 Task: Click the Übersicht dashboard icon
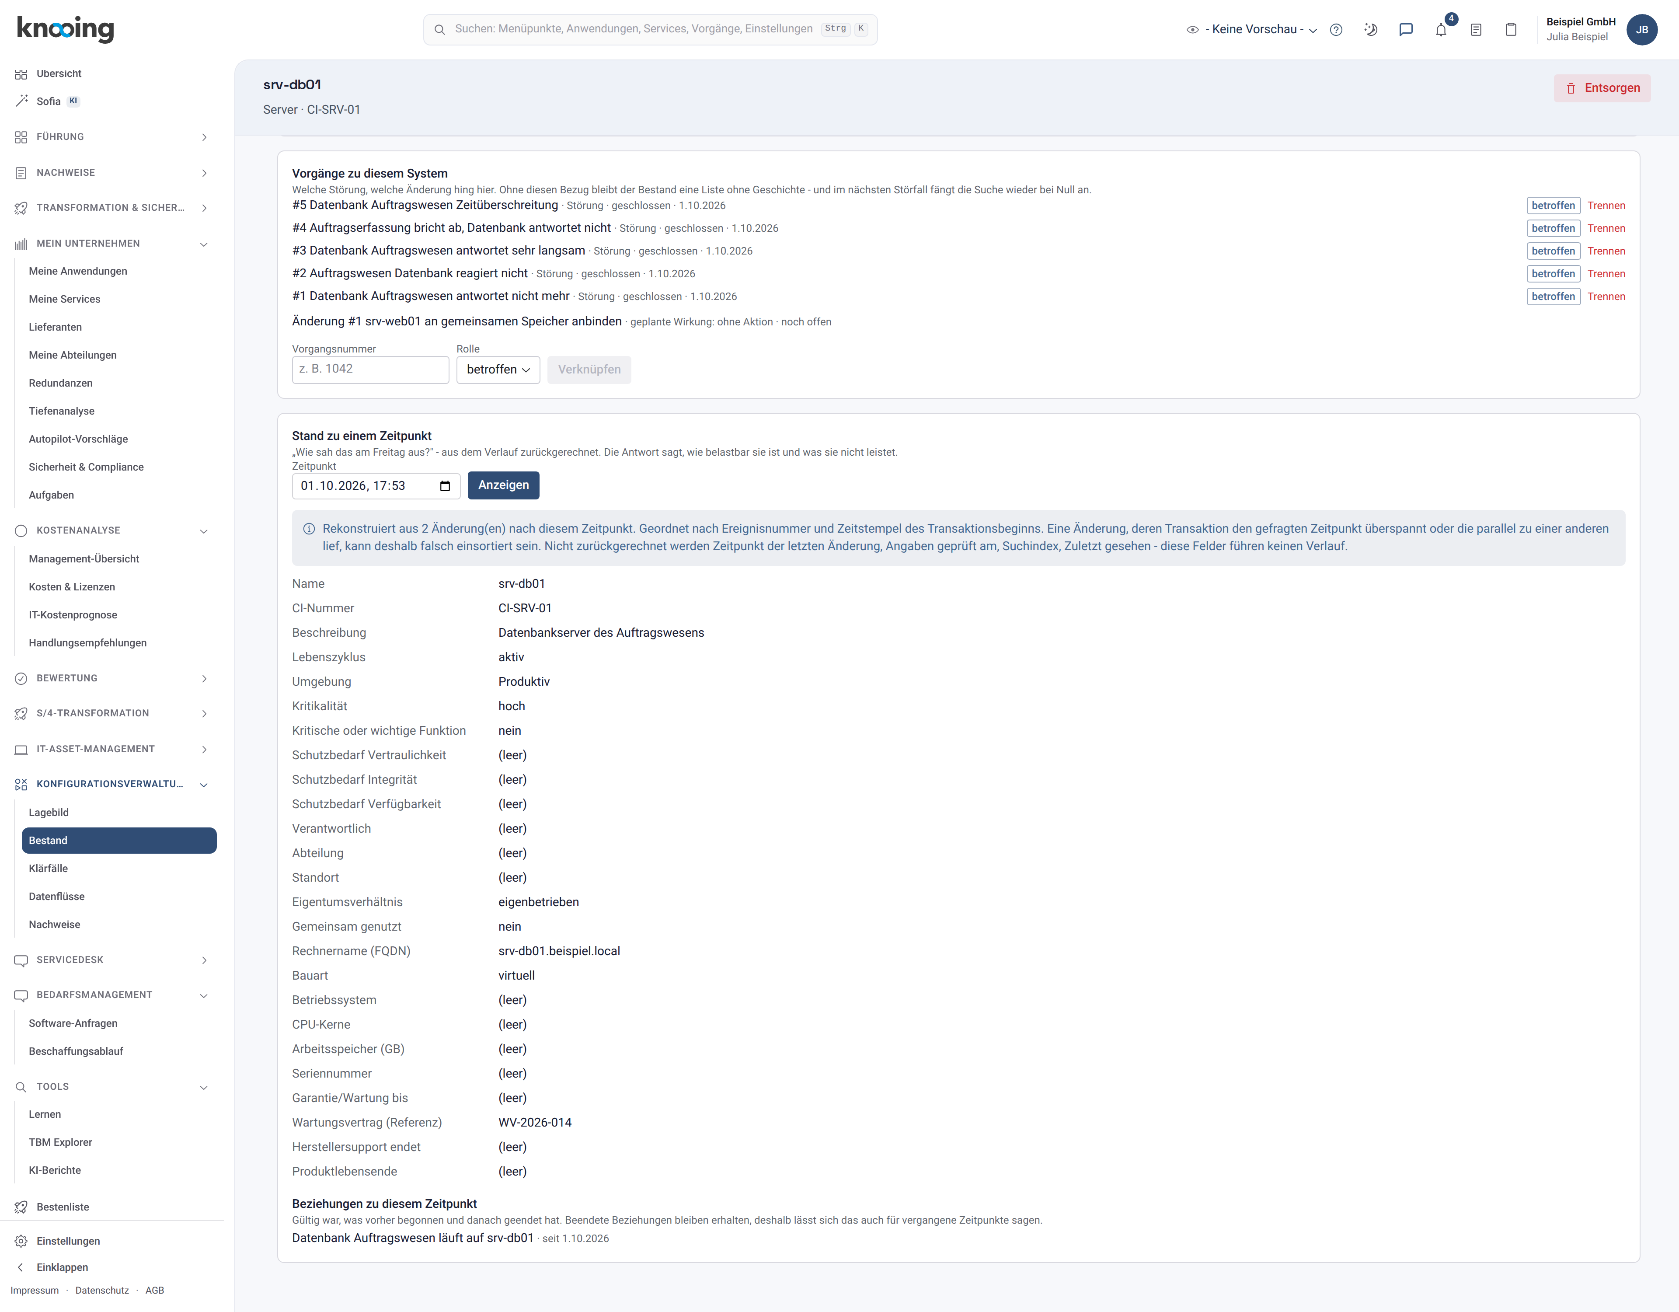21,74
